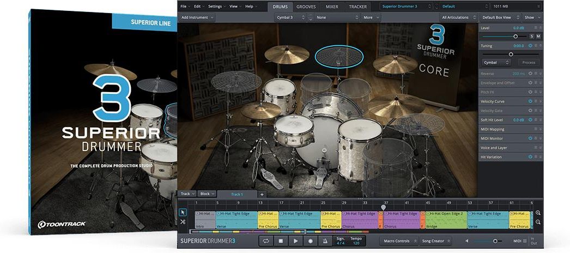Solo the instrument with S button
This screenshot has height=253, width=570.
point(531,37)
